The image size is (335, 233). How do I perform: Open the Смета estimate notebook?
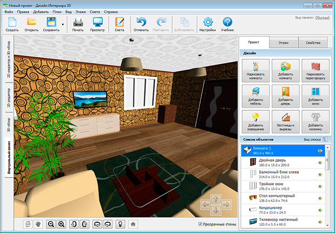[x=119, y=24]
